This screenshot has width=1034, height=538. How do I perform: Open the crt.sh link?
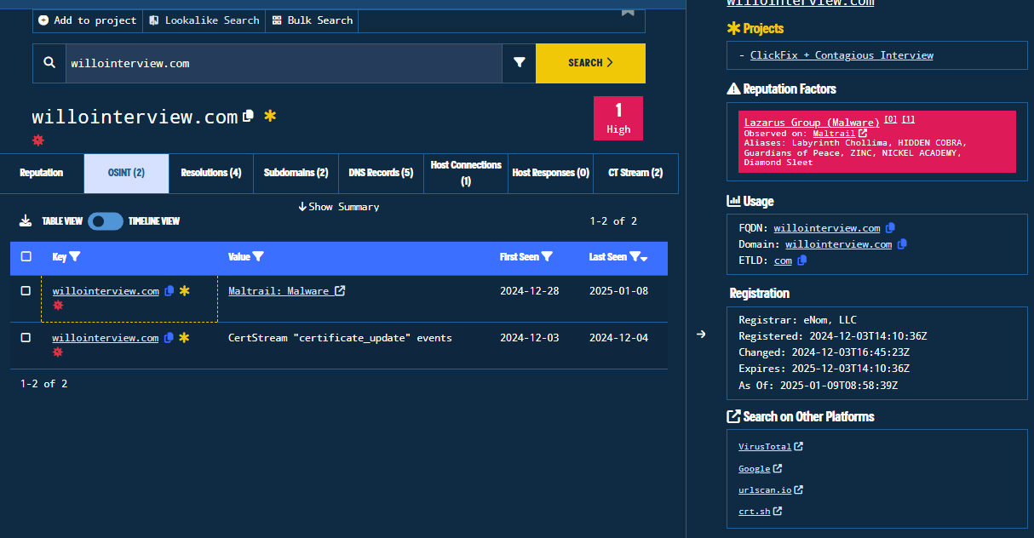[754, 512]
